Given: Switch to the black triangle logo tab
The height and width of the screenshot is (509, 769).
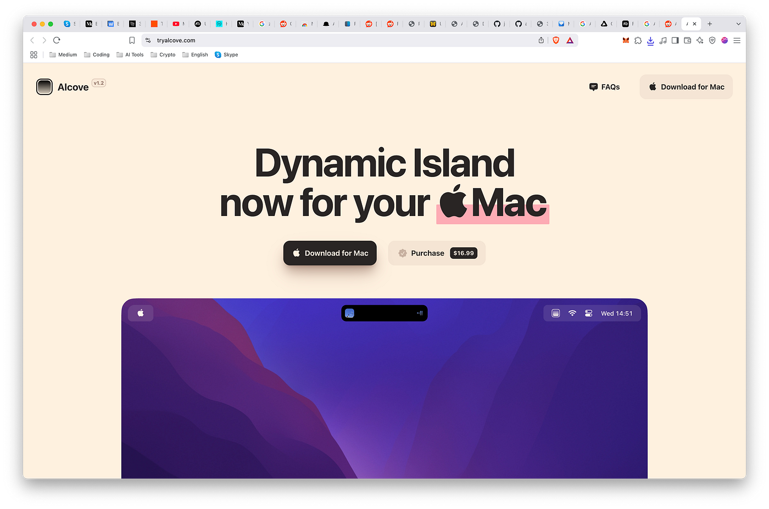Looking at the screenshot, I should pos(606,24).
